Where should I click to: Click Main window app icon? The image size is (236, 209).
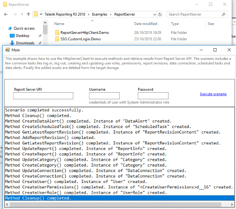click(7, 50)
